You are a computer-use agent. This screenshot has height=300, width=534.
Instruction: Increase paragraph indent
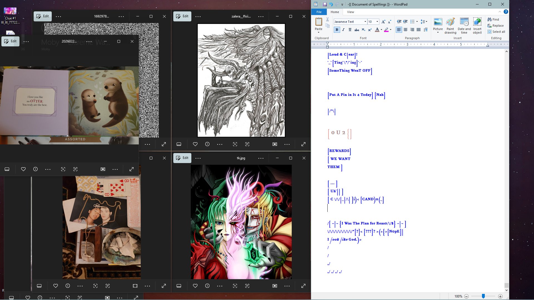[406, 22]
